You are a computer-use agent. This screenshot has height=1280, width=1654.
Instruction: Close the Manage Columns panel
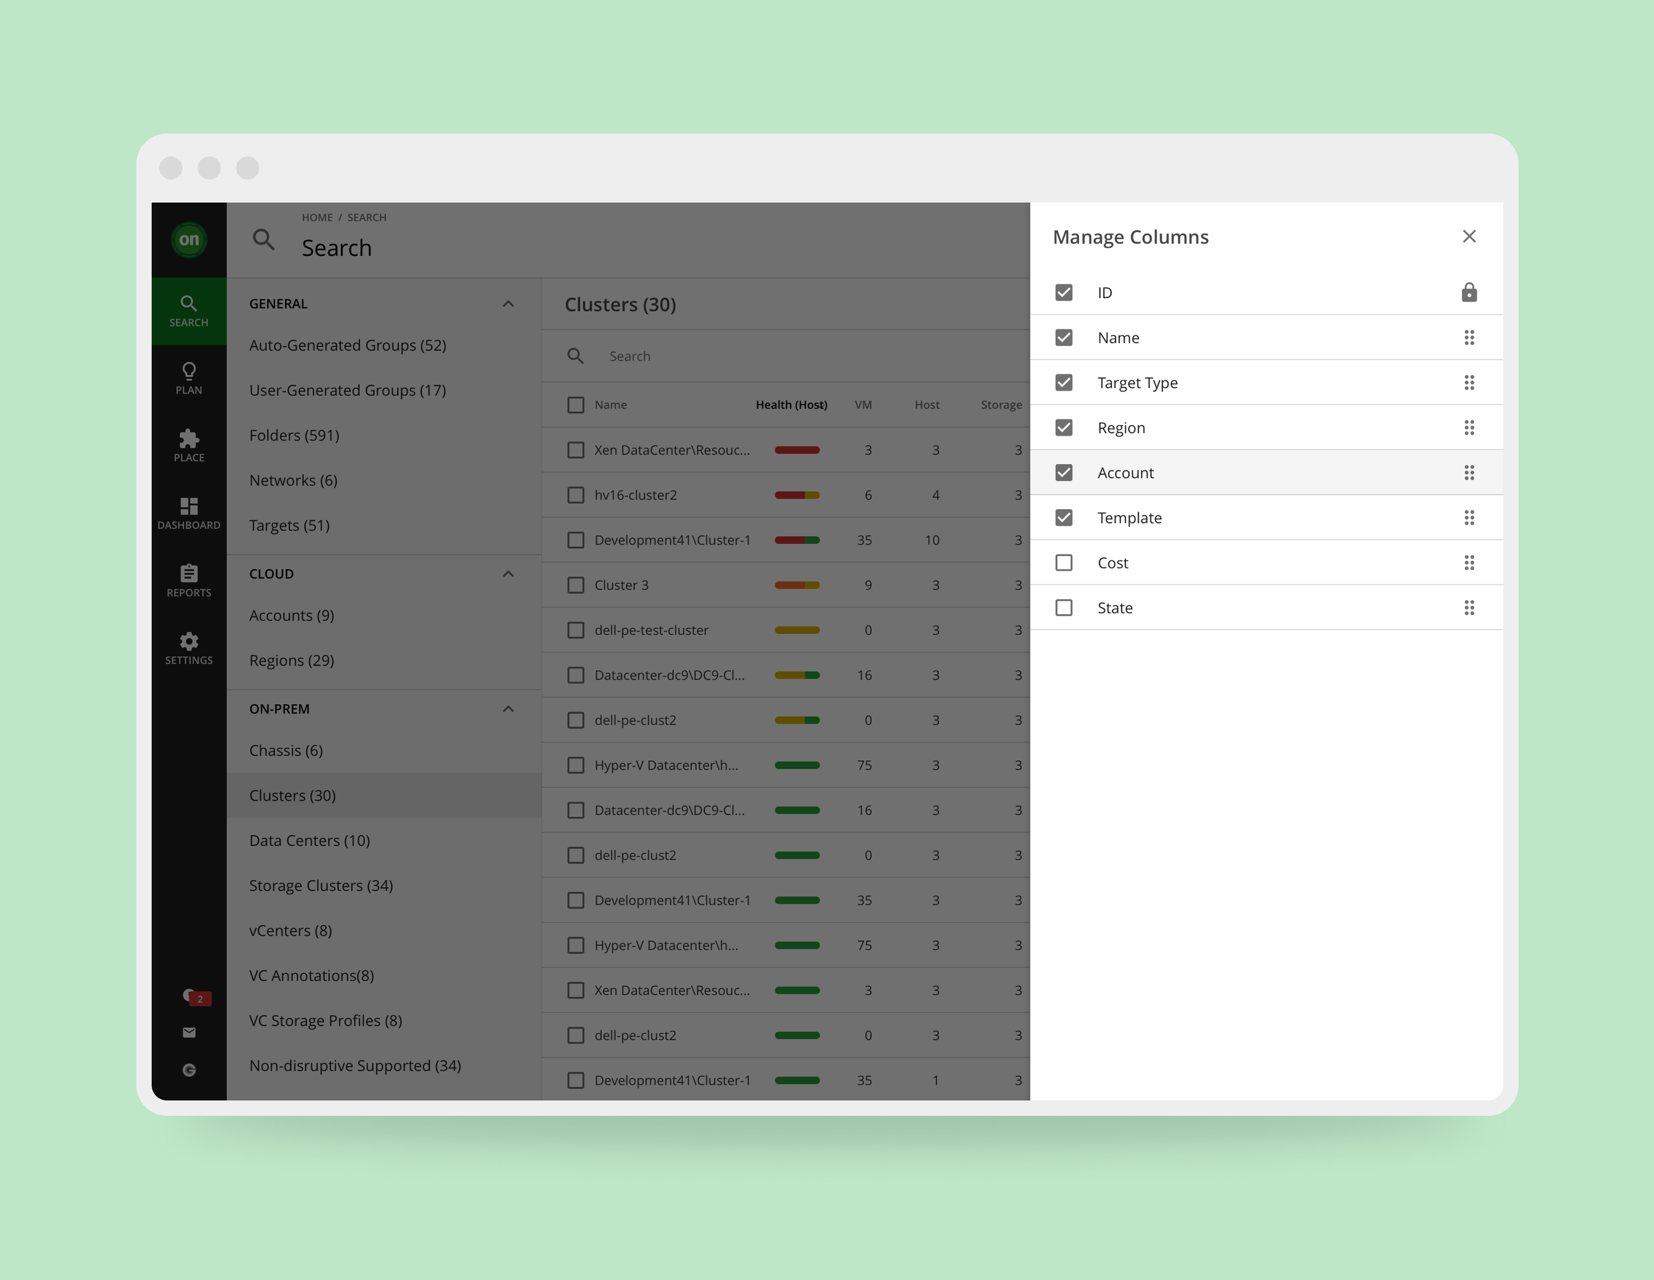pyautogui.click(x=1469, y=236)
